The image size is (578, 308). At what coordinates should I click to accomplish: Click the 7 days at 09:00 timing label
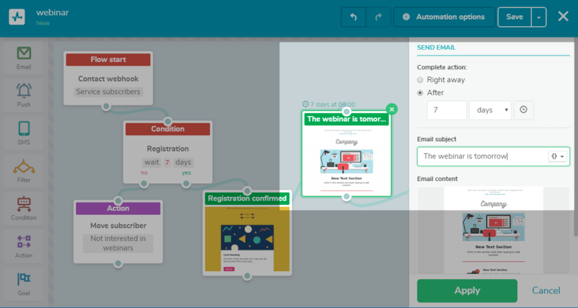pos(329,105)
